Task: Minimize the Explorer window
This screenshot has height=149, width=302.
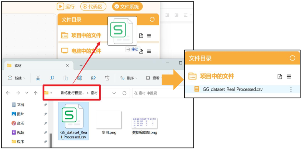Action: [167, 63]
